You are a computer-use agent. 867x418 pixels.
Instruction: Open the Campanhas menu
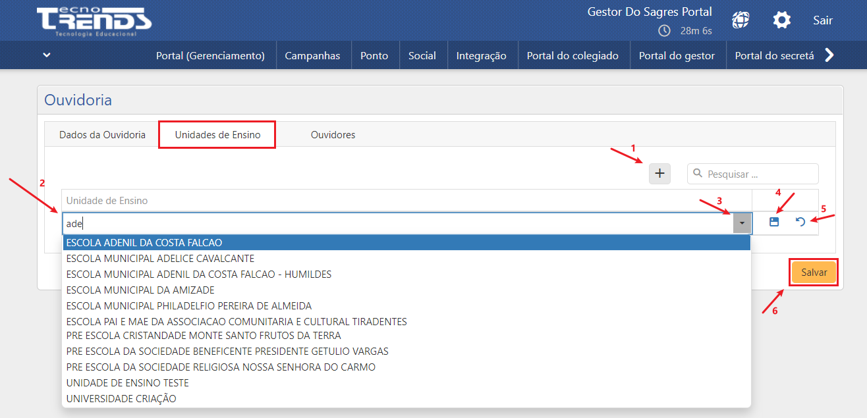(313, 55)
